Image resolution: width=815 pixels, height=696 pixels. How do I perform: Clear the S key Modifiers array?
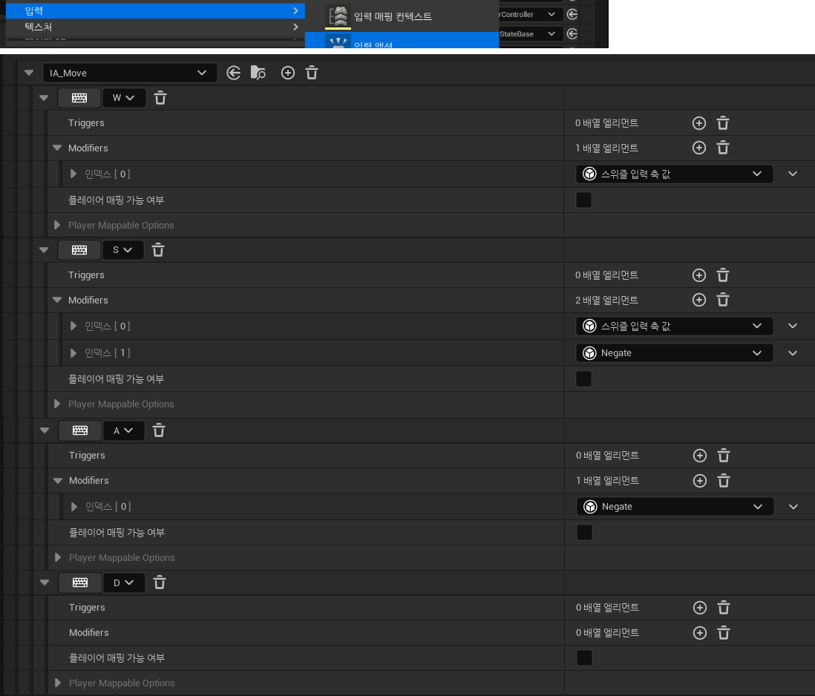[x=723, y=300]
